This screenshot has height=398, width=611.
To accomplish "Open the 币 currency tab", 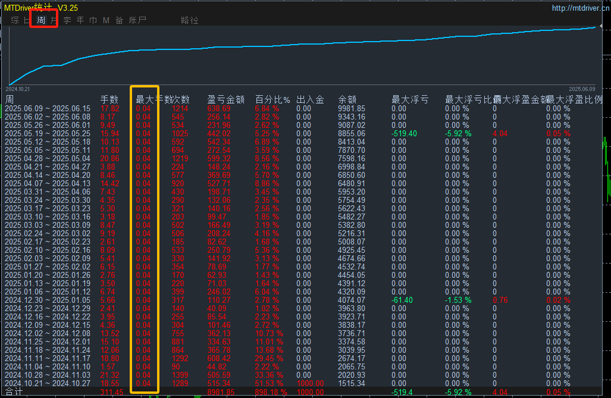I will tap(93, 20).
